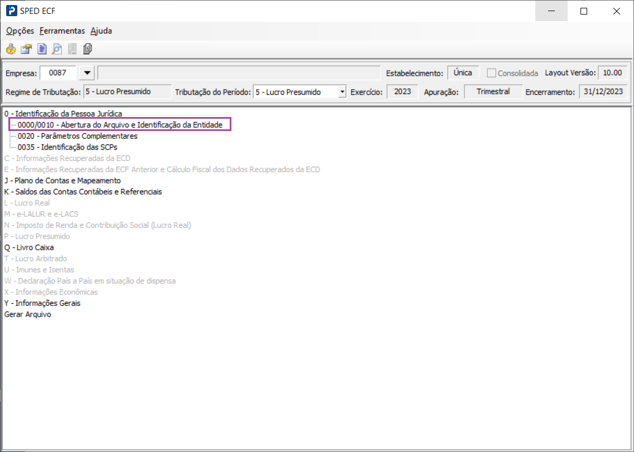Screen dimensions: 634x452
Task: Select 0 - Identificação da Pessoa Jurídica
Action: (63, 114)
